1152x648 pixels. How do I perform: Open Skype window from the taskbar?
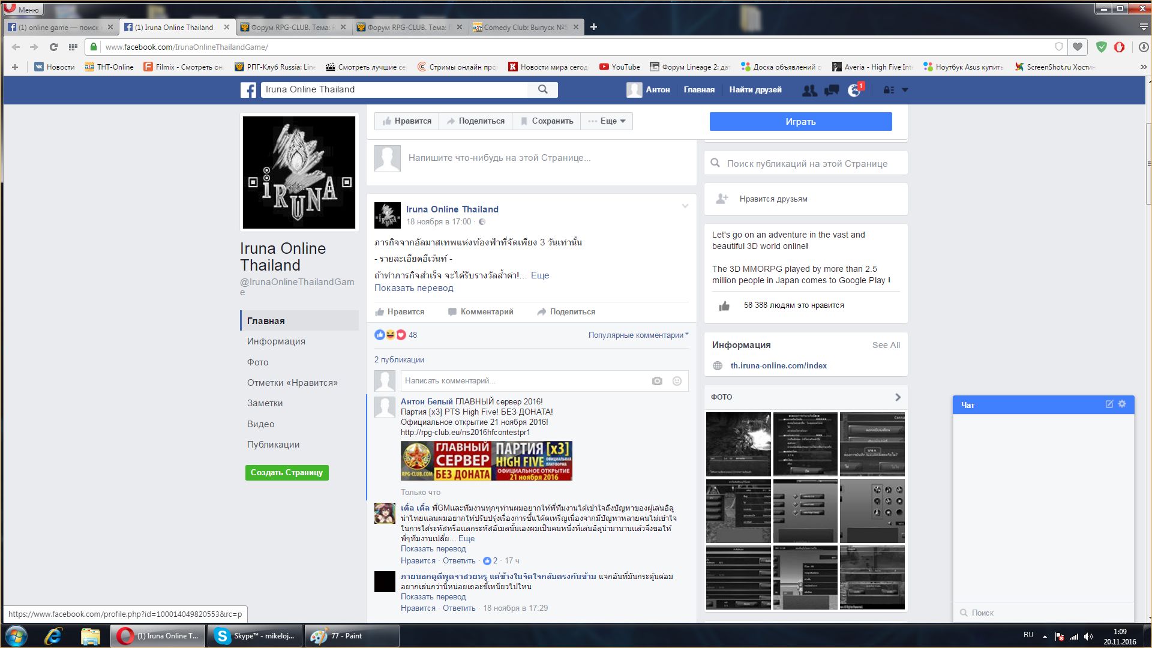256,636
